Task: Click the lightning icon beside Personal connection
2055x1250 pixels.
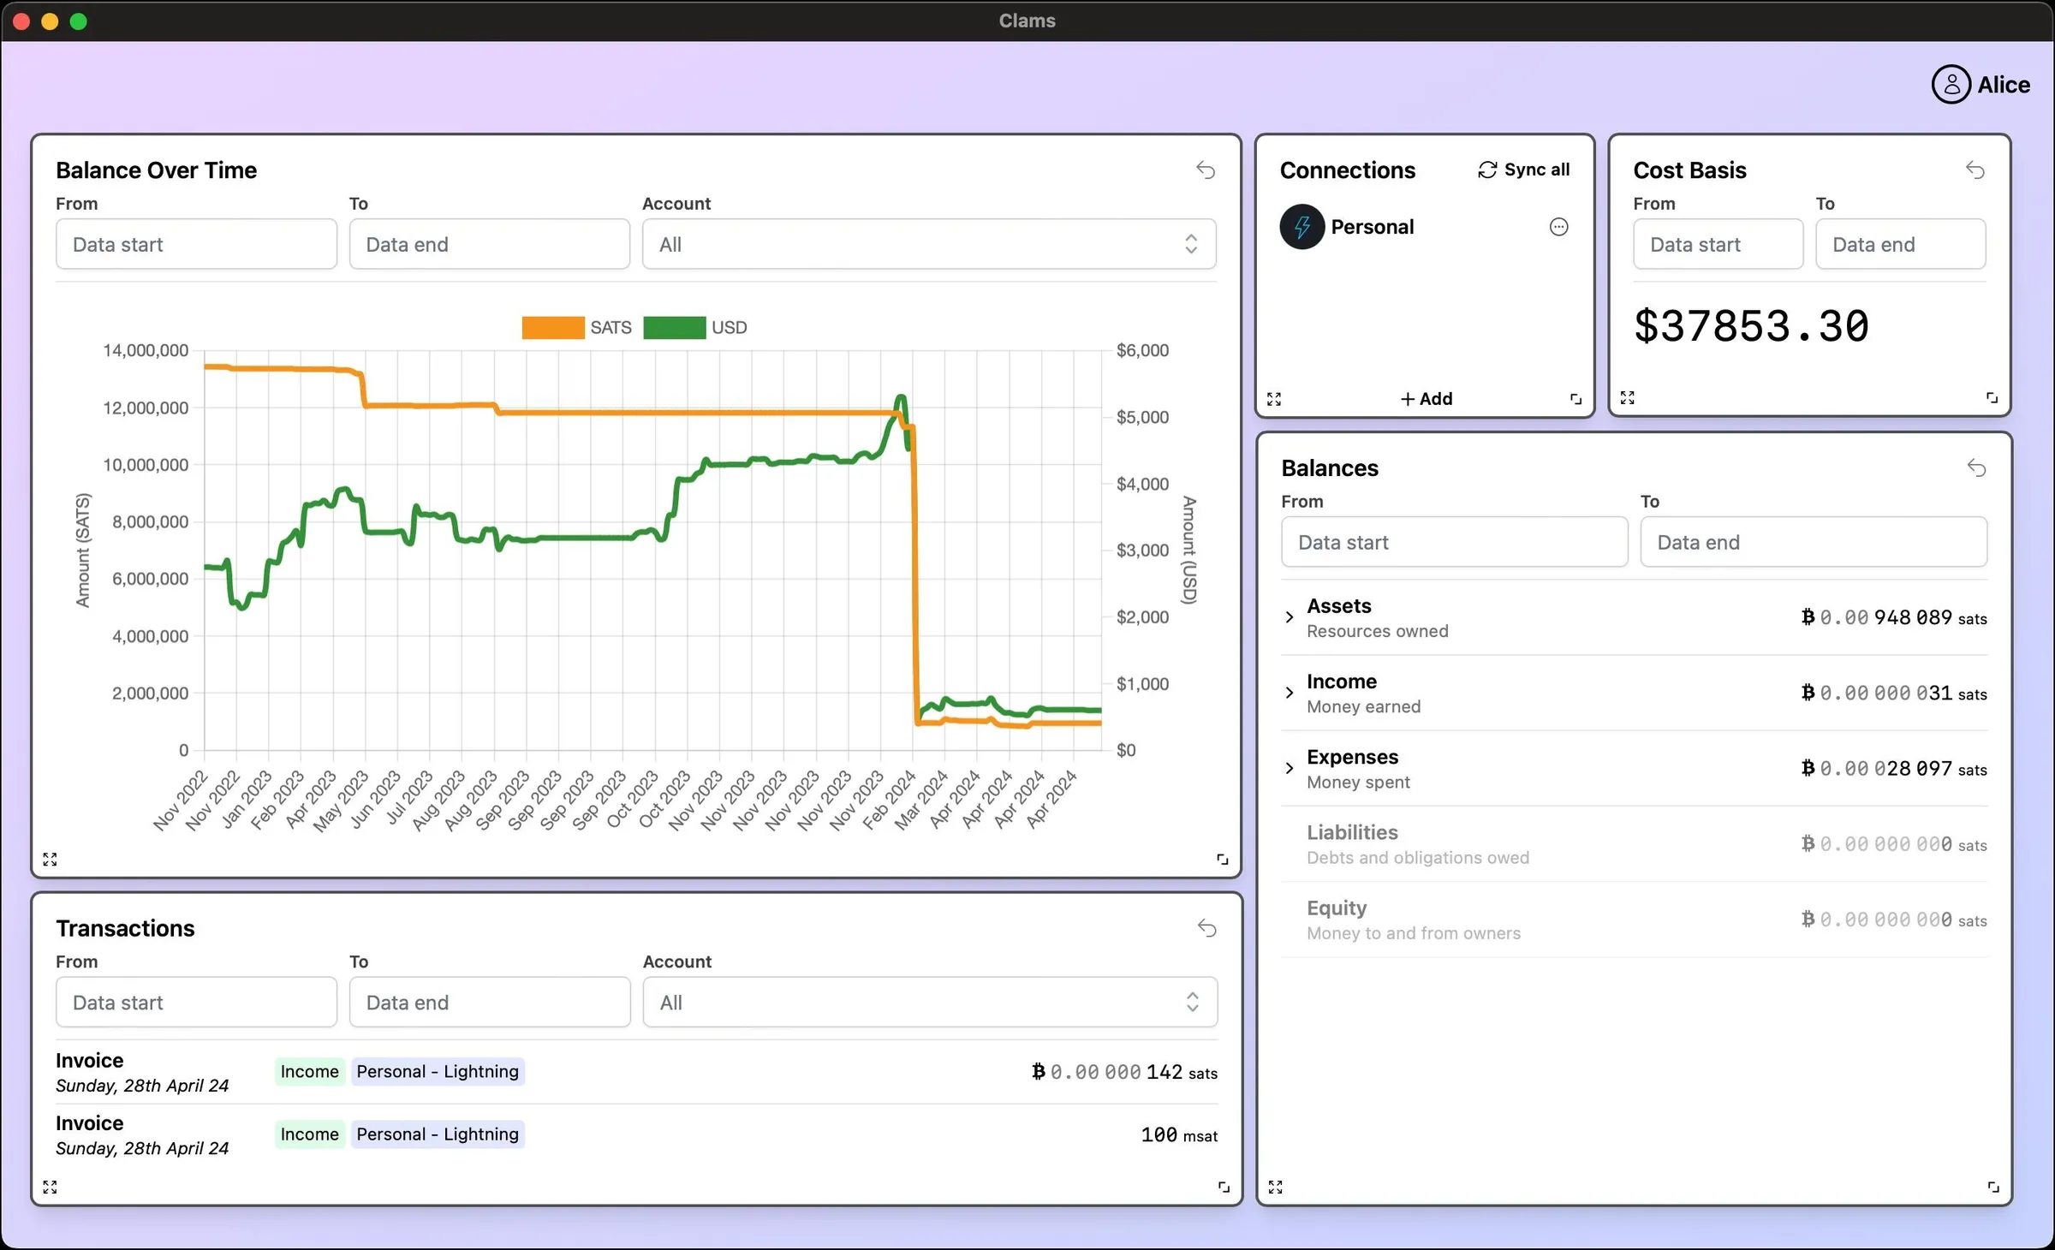Action: [1301, 226]
